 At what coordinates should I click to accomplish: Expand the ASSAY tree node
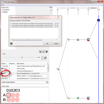(x=2, y=12)
